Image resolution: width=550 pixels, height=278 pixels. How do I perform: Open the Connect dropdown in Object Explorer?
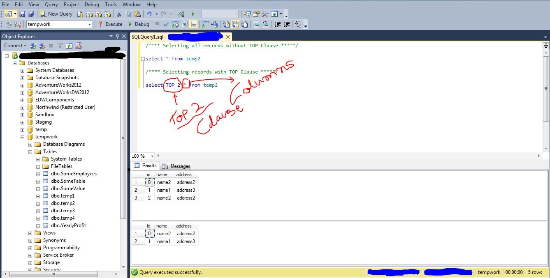click(15, 46)
